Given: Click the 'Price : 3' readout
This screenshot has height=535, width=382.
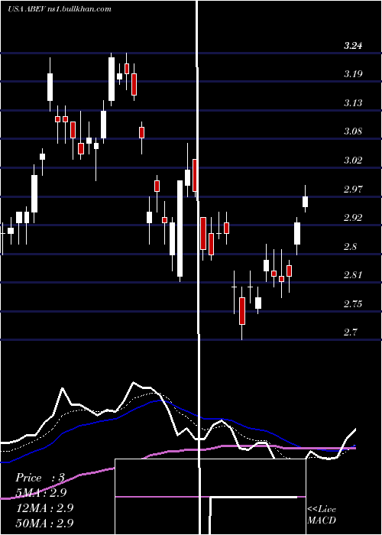Looking at the screenshot, I should click(40, 478).
